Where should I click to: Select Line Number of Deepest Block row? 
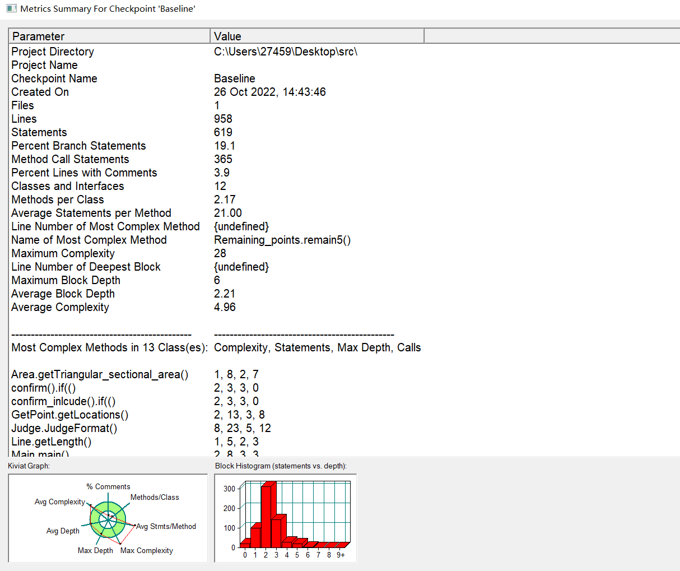86,267
